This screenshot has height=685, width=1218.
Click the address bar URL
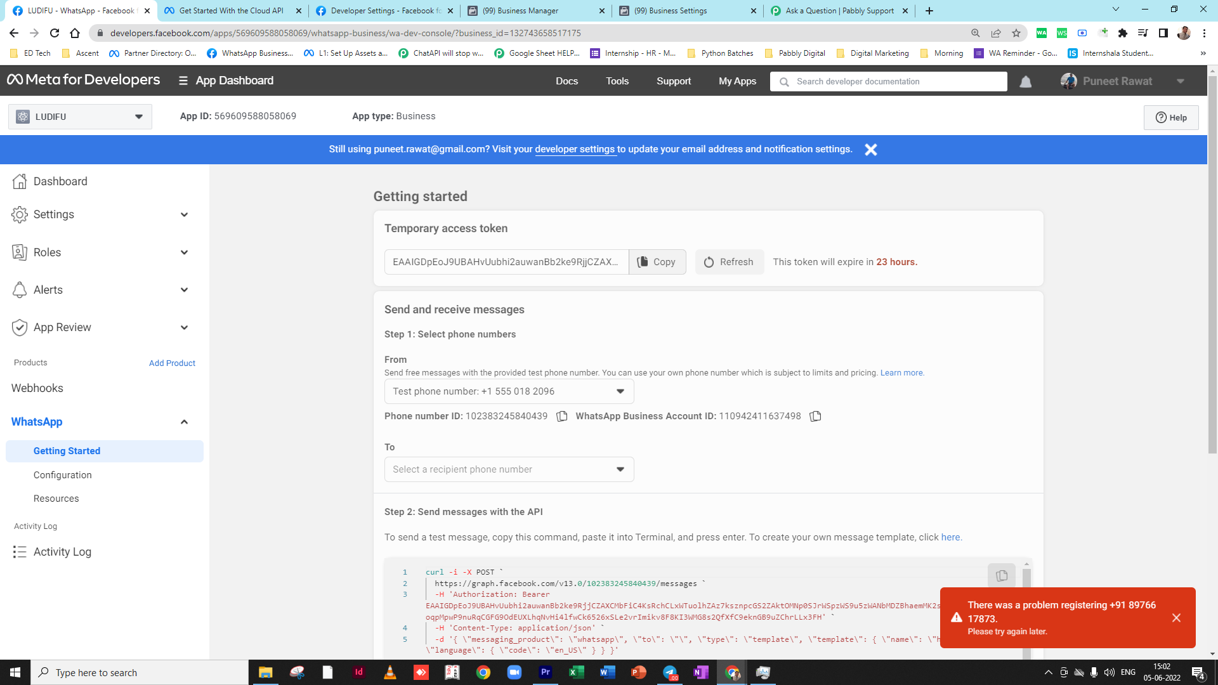coord(345,33)
